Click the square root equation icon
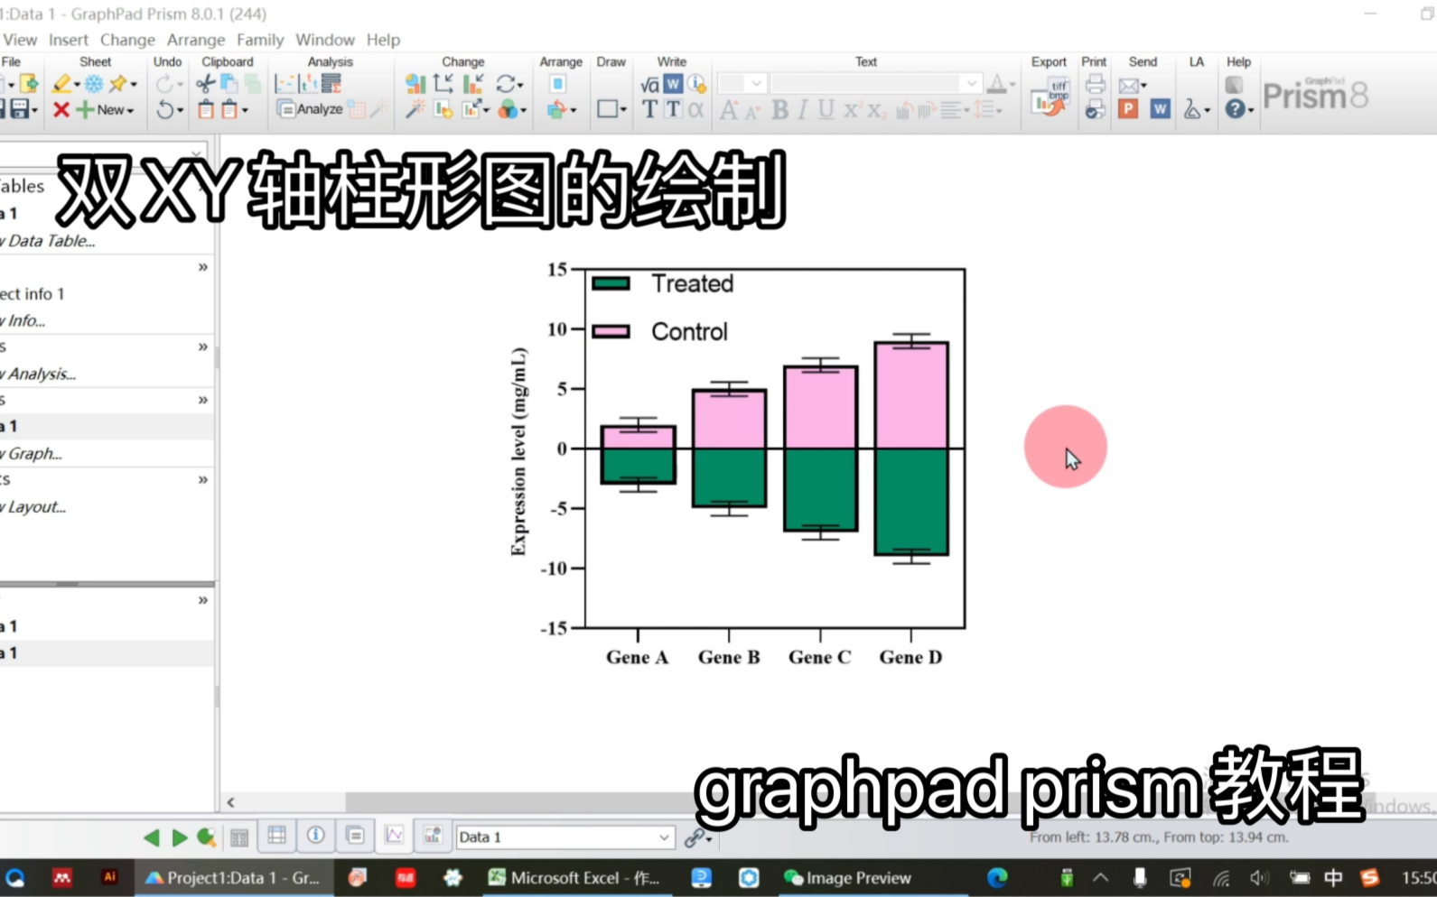The width and height of the screenshot is (1437, 897). pos(649,85)
